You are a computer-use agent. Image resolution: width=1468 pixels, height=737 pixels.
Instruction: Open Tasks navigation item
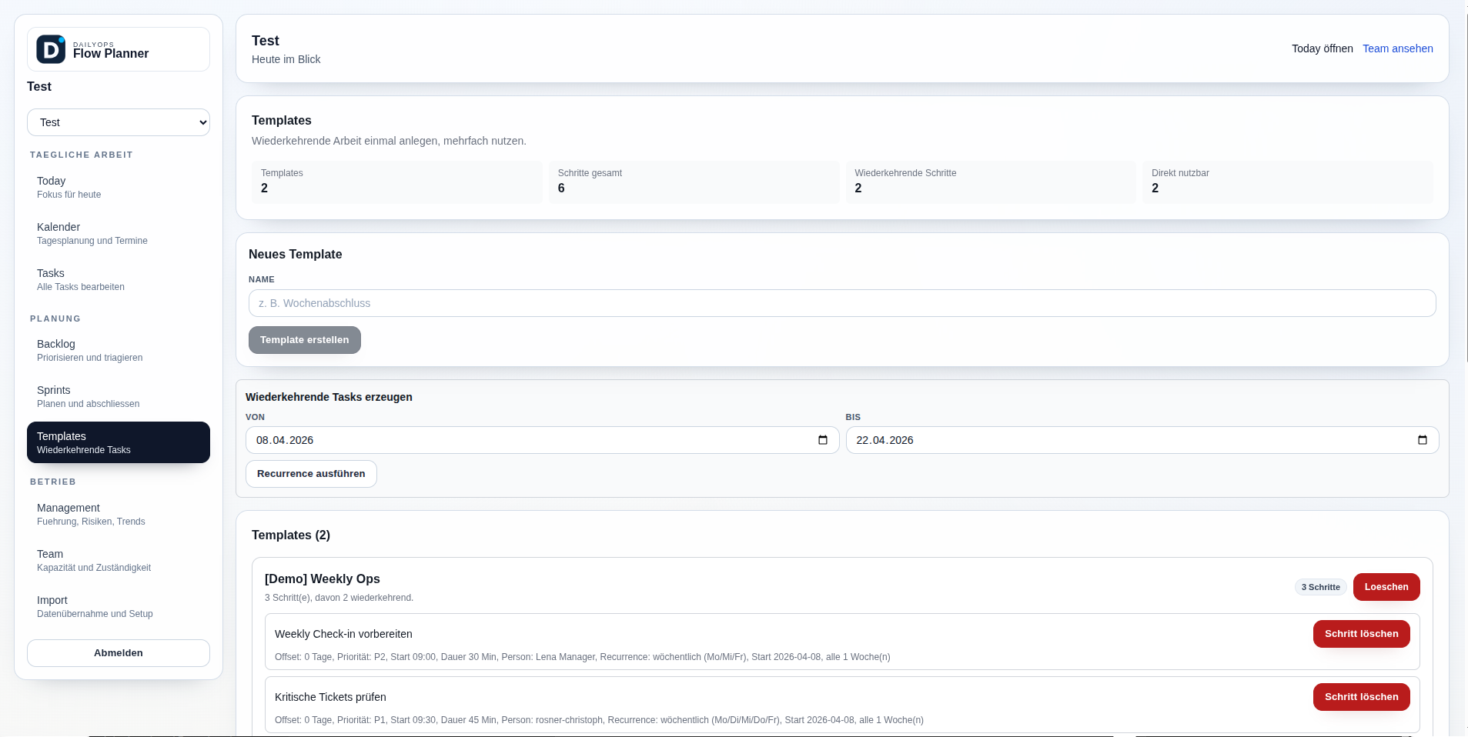119,279
